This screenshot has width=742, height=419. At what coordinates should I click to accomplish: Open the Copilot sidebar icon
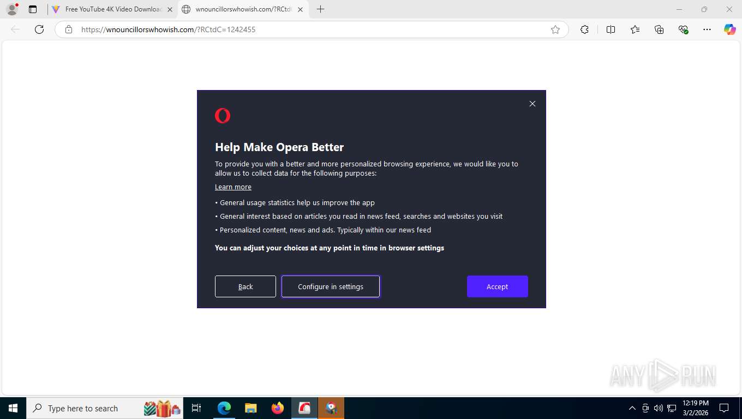[730, 29]
